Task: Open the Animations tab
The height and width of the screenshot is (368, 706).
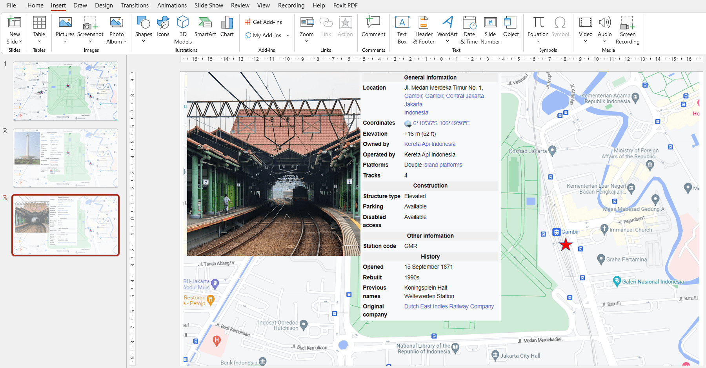Action: [172, 5]
